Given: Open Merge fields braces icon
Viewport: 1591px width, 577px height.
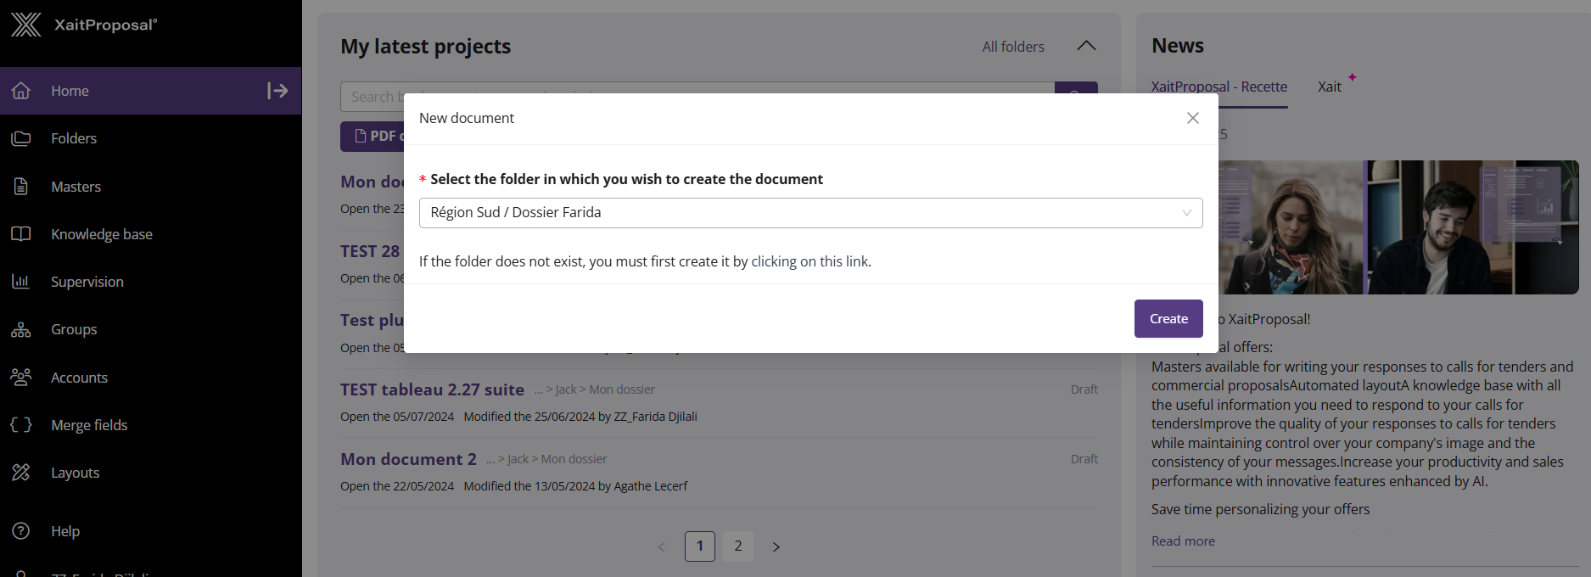Looking at the screenshot, I should (x=21, y=425).
